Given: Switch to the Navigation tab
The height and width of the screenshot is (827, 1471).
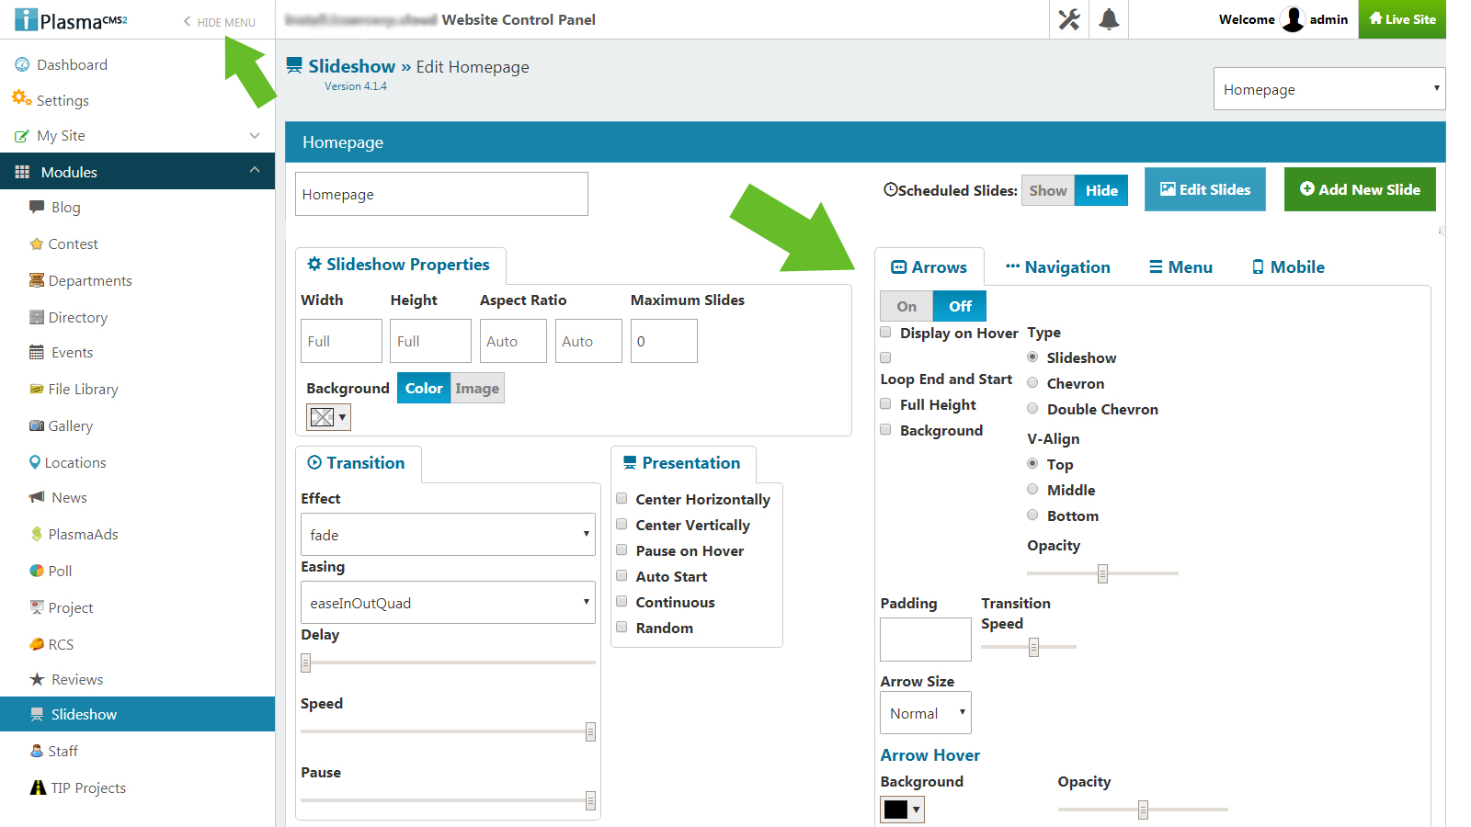Looking at the screenshot, I should (1057, 266).
